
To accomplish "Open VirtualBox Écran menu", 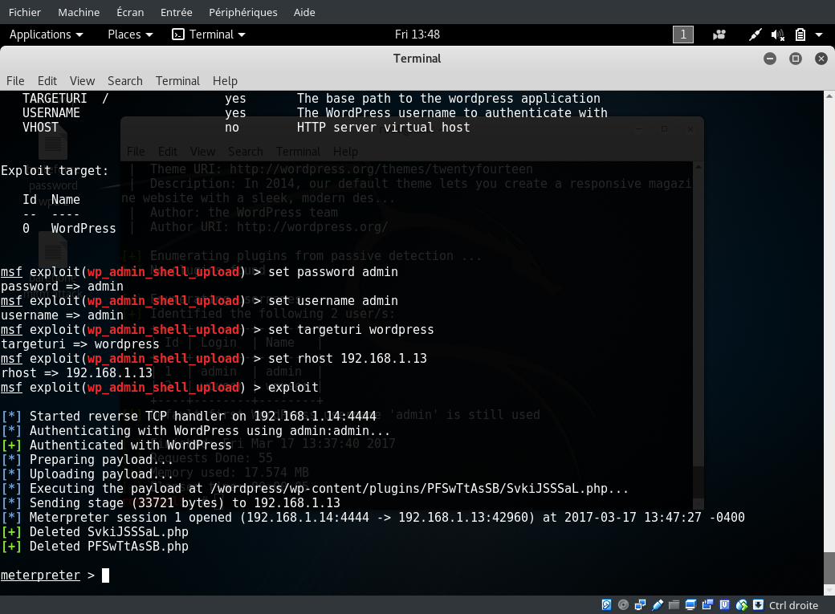I will point(130,12).
